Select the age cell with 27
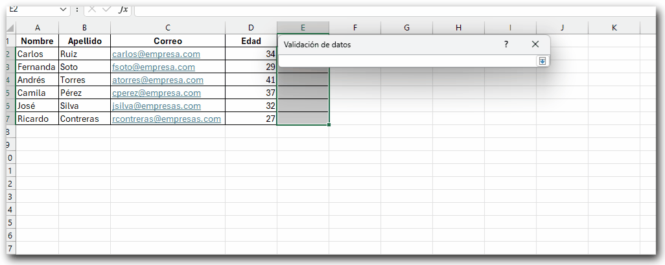665x265 pixels. pos(251,119)
